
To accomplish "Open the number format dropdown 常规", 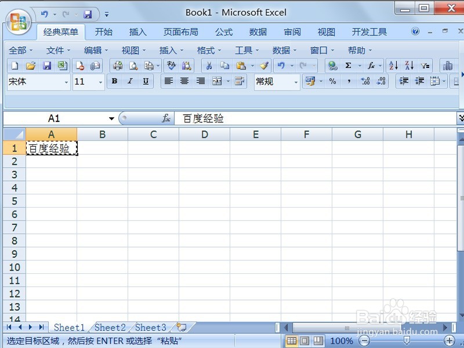I will click(x=296, y=82).
